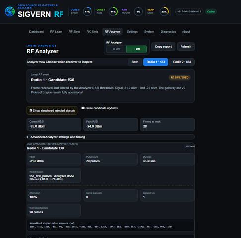Click the RAM PSRAM usage gauge
Image resolution: width=241 pixels, height=238 pixels.
pos(138,12)
